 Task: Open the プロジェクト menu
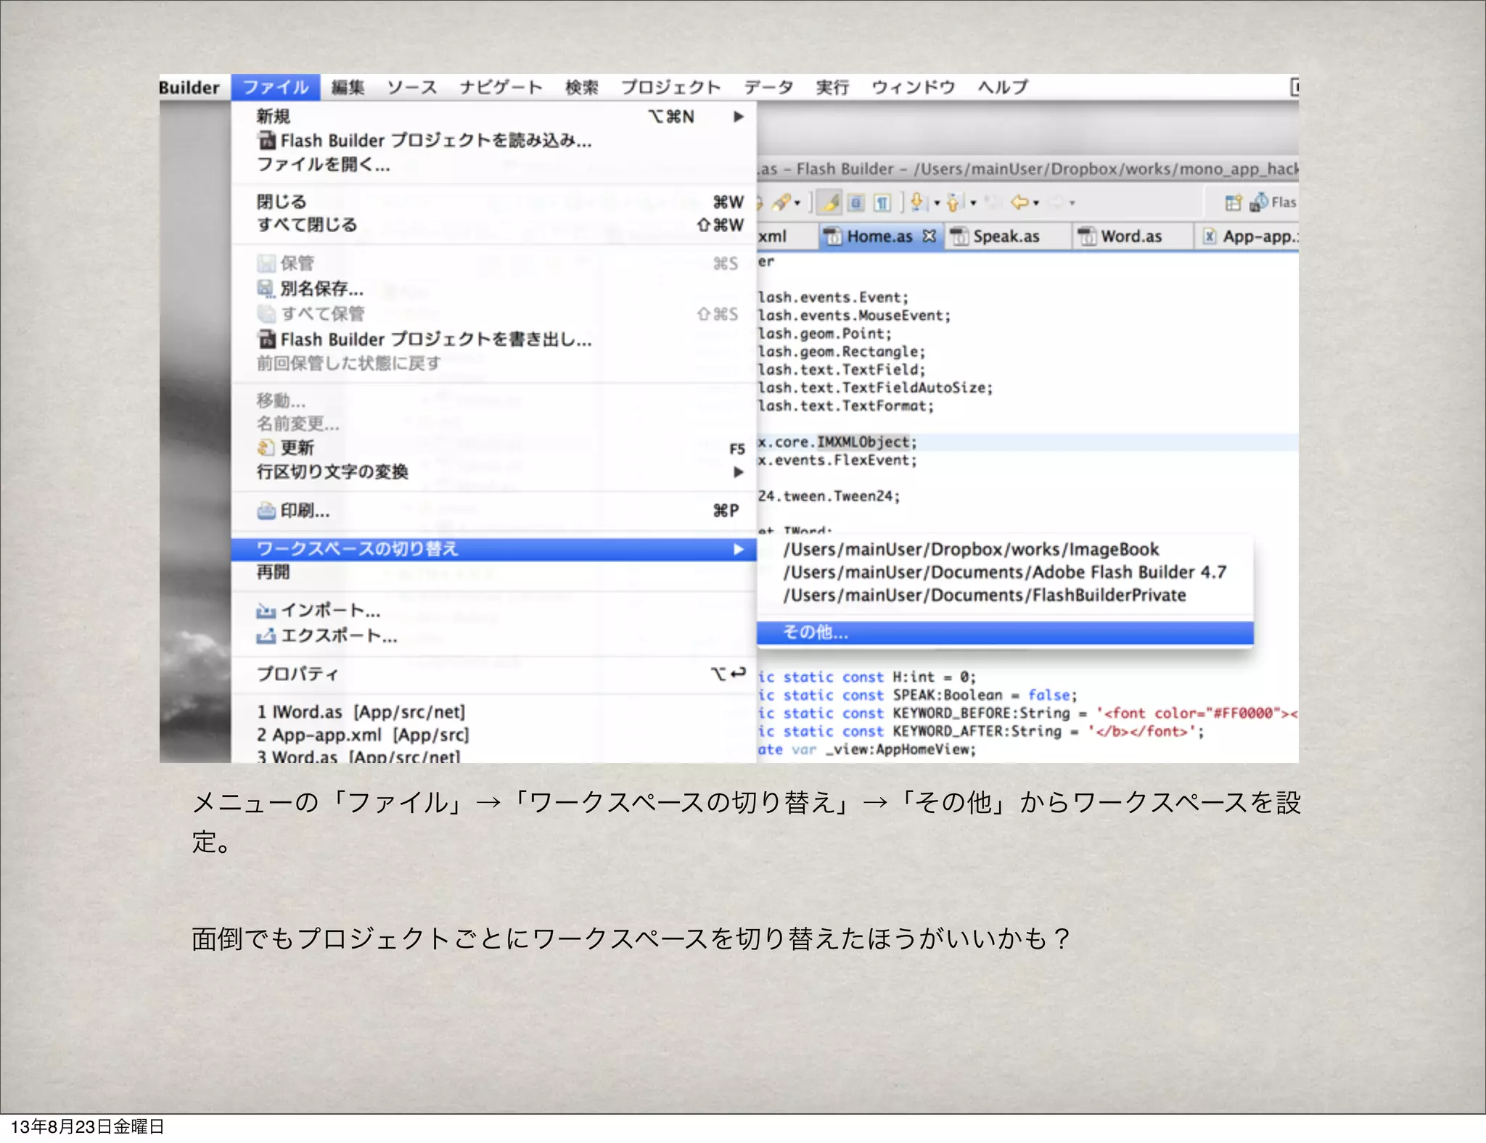[x=670, y=87]
